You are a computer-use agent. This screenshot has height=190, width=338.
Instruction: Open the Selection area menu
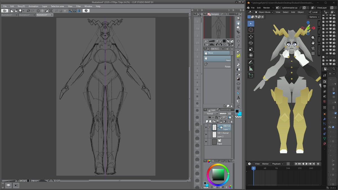(57, 6)
